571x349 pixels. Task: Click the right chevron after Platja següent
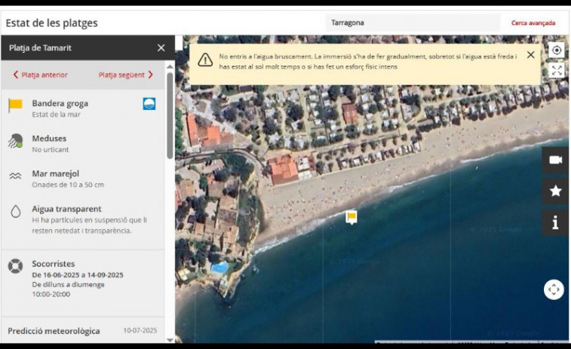[150, 75]
